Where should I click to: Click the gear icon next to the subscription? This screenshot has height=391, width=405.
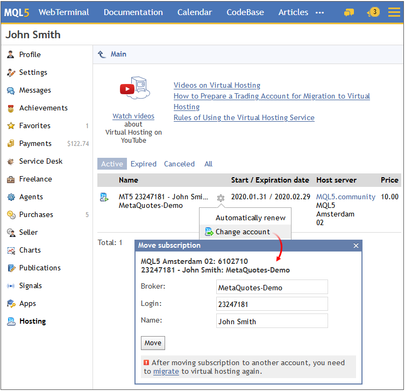tap(221, 198)
